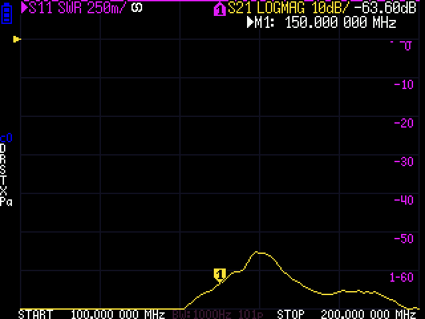The height and width of the screenshot is (319, 425).
Task: Click the D directivity calibration indicator
Action: (3, 148)
